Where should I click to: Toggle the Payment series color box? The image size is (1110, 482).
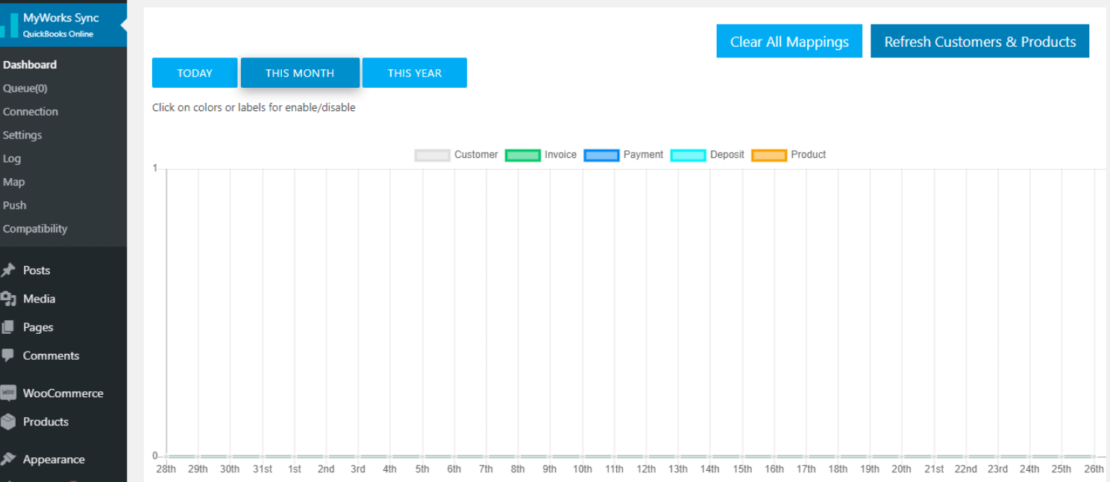[602, 155]
